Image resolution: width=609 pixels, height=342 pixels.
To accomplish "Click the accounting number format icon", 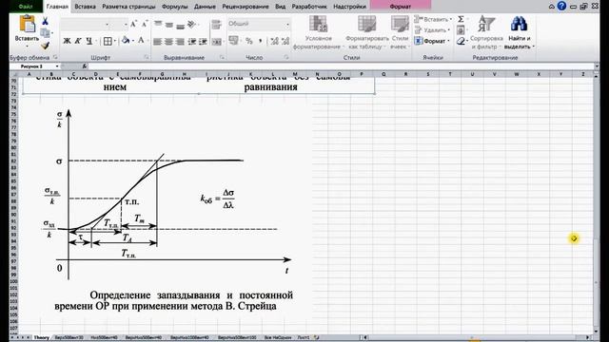I will coord(233,40).
